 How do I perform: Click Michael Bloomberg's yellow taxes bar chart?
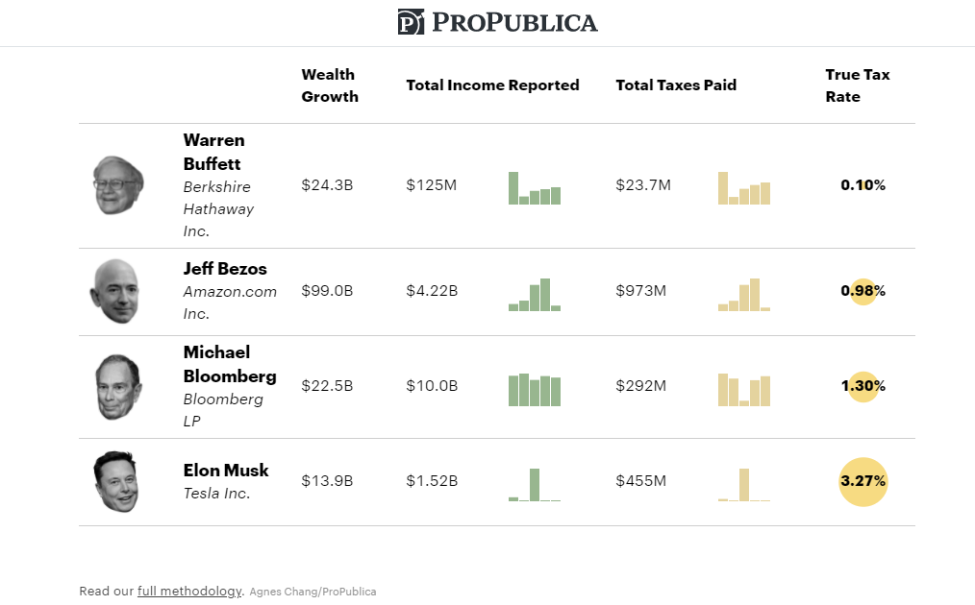coord(743,390)
